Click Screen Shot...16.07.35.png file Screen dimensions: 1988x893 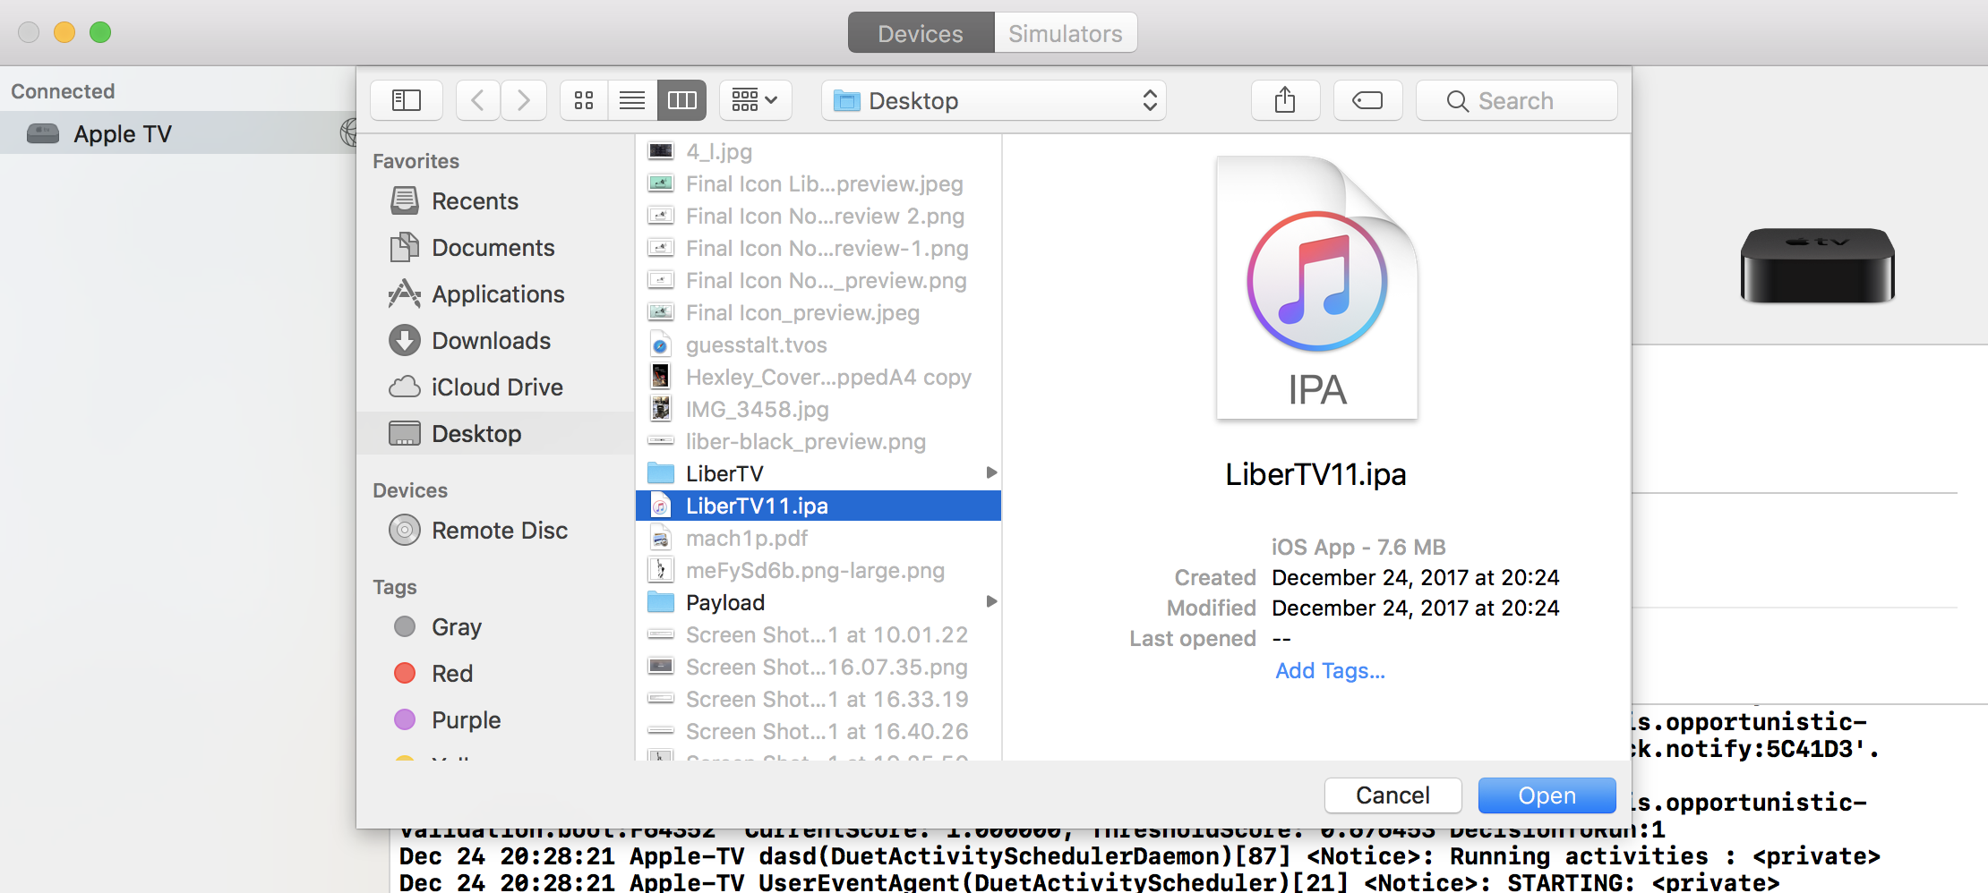point(818,667)
